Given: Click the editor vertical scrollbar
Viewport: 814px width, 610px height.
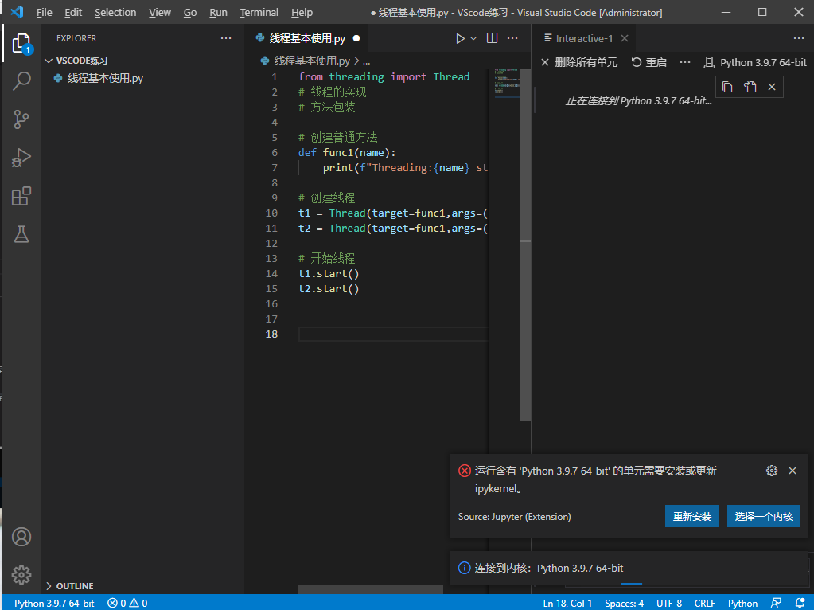Looking at the screenshot, I should click(x=525, y=244).
